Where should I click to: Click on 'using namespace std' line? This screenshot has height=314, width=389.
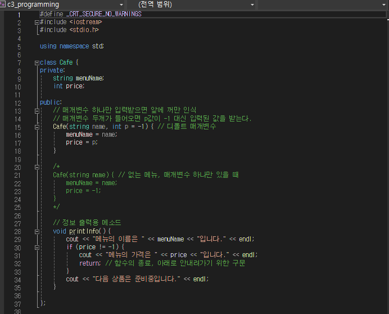[x=72, y=46]
